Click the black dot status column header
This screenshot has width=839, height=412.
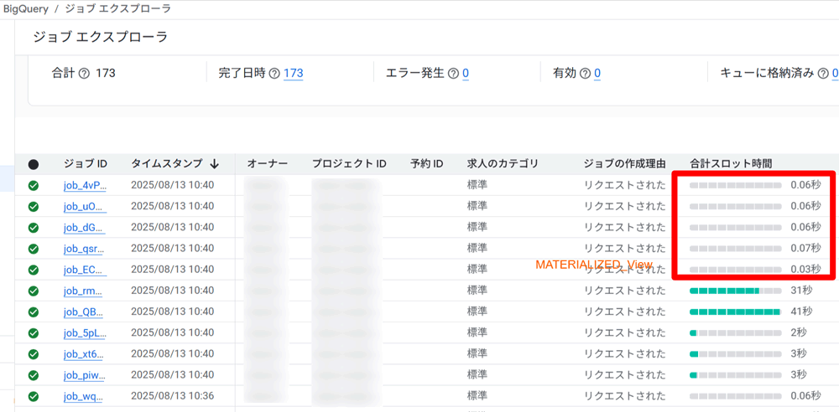(34, 164)
